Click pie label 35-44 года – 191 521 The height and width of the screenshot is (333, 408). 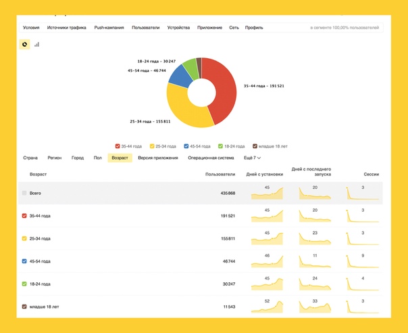(264, 86)
